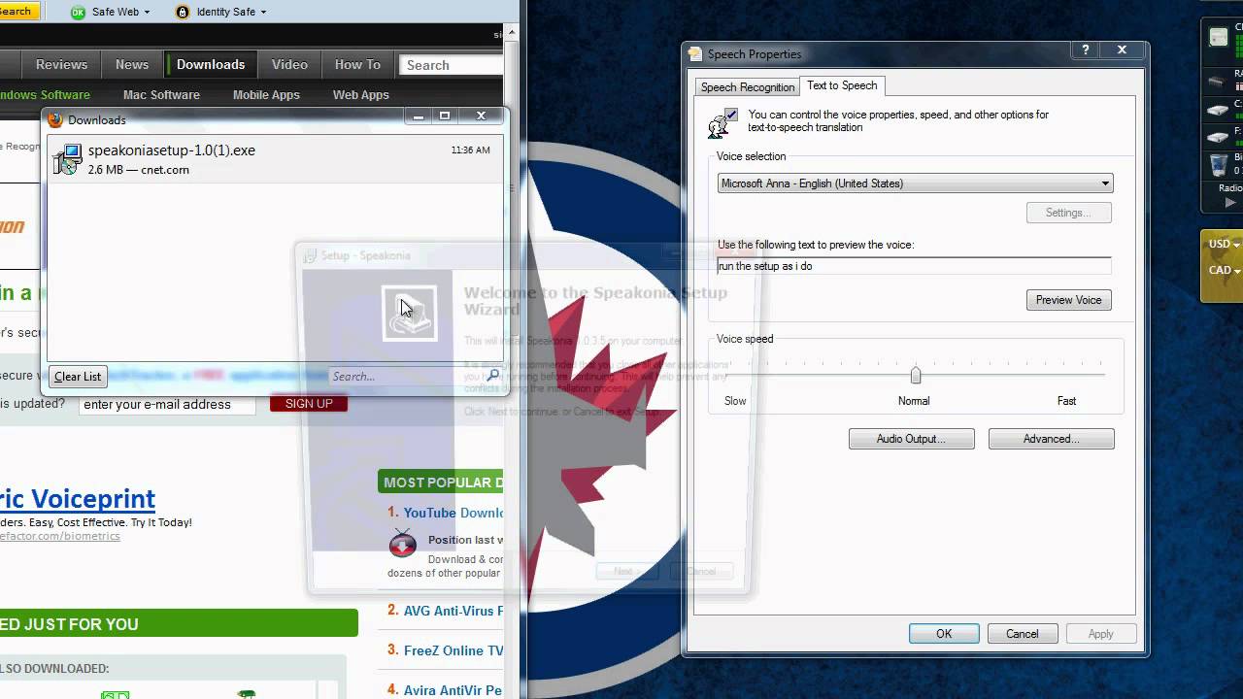The width and height of the screenshot is (1243, 699).
Task: Click the Firefox icon in Downloads title bar
Action: click(56, 119)
